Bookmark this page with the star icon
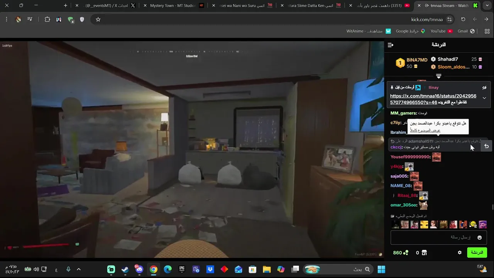Viewport: 494px width, 278px height. [x=98, y=19]
